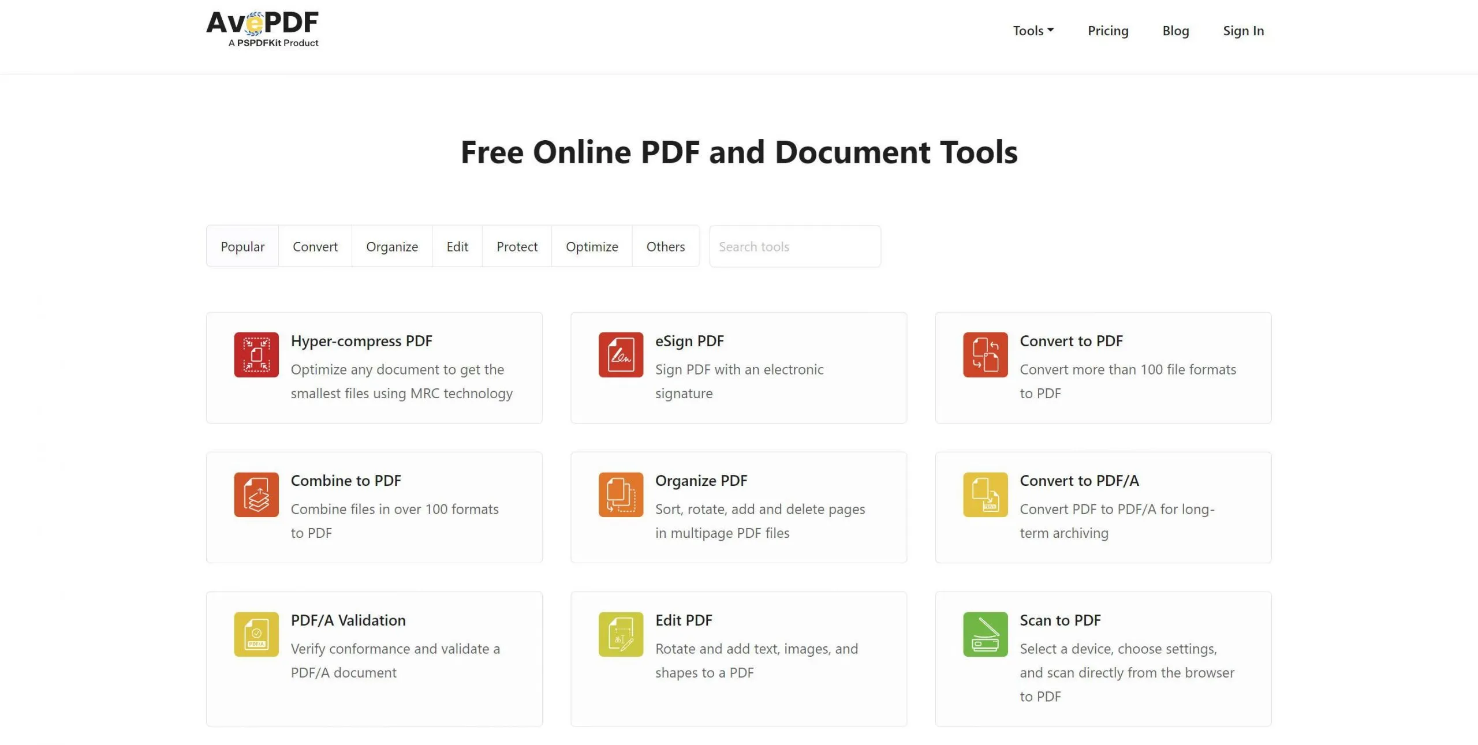Open the Pricing page
The height and width of the screenshot is (745, 1478).
click(1107, 31)
